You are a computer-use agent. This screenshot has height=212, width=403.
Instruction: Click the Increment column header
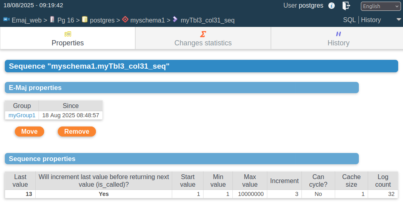point(284,181)
